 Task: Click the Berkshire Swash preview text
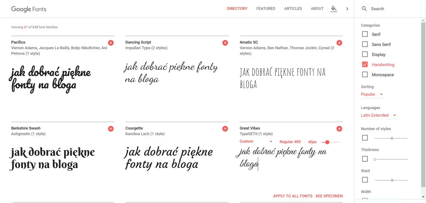pyautogui.click(x=52, y=158)
